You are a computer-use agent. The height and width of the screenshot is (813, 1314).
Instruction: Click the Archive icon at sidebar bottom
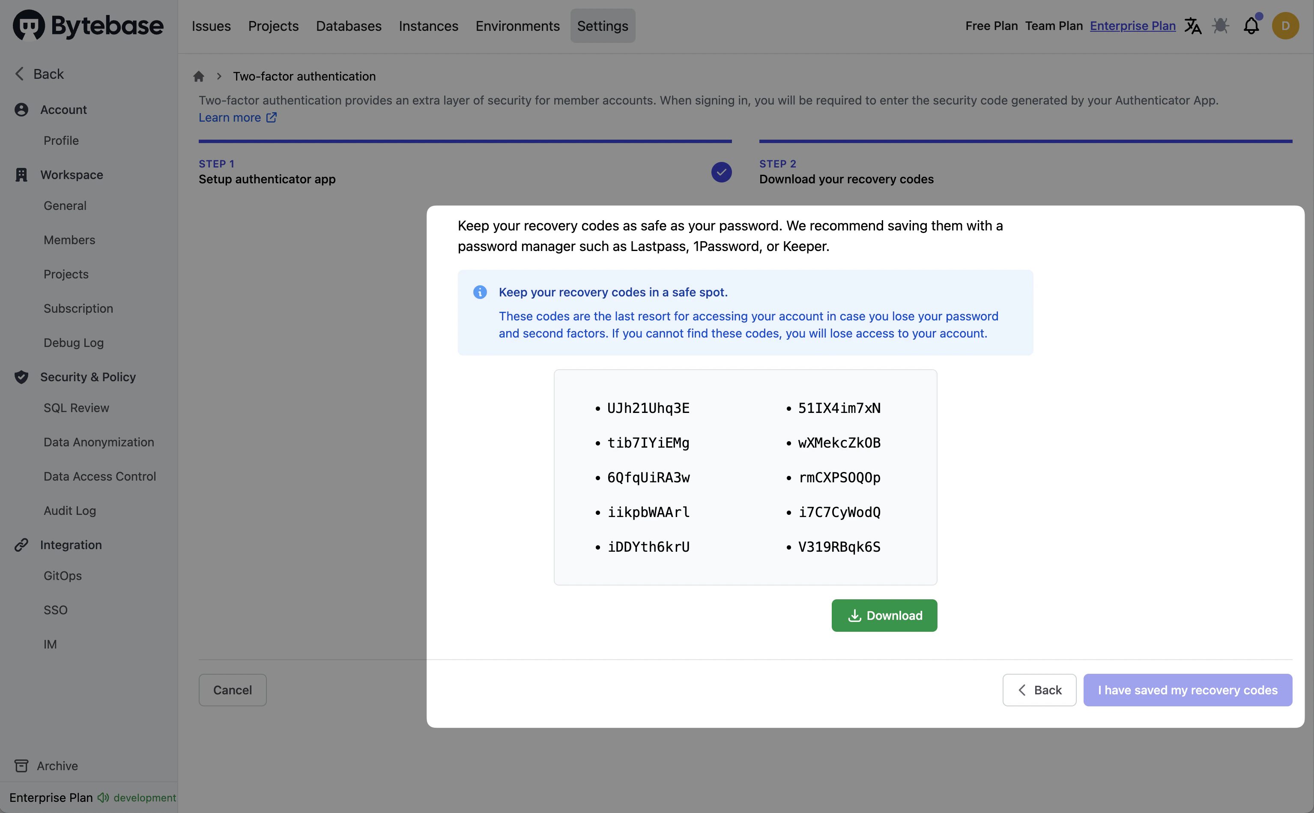click(21, 765)
